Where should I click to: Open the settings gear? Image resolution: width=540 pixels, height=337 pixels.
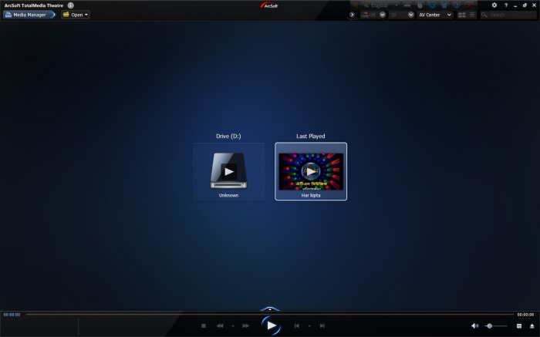click(494, 5)
